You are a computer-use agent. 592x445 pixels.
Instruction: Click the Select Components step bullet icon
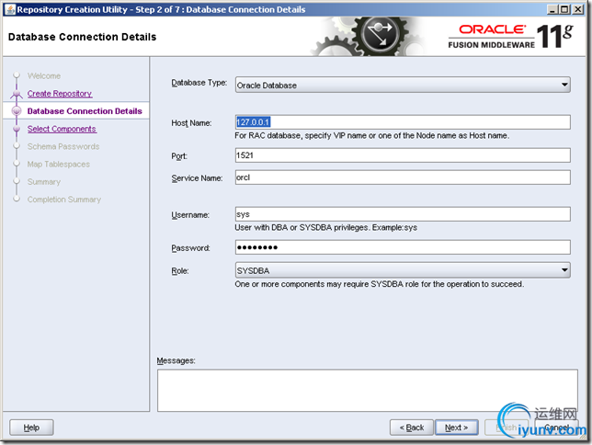point(17,129)
